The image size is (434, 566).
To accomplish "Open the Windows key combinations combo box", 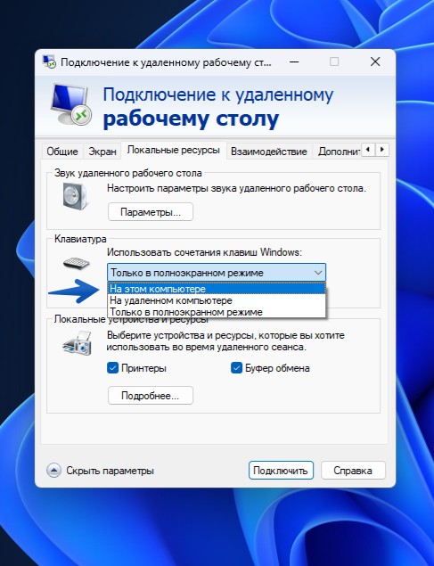I will pyautogui.click(x=217, y=273).
